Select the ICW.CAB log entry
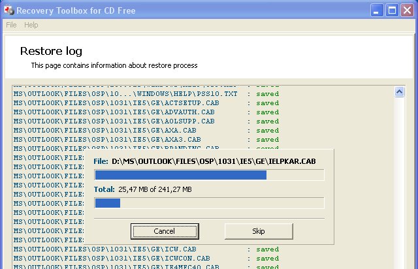This screenshot has height=269, width=418. pyautogui.click(x=146, y=249)
